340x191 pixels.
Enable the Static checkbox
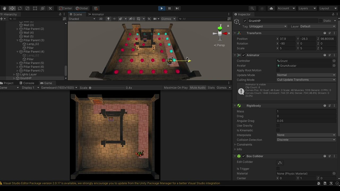[x=321, y=21]
